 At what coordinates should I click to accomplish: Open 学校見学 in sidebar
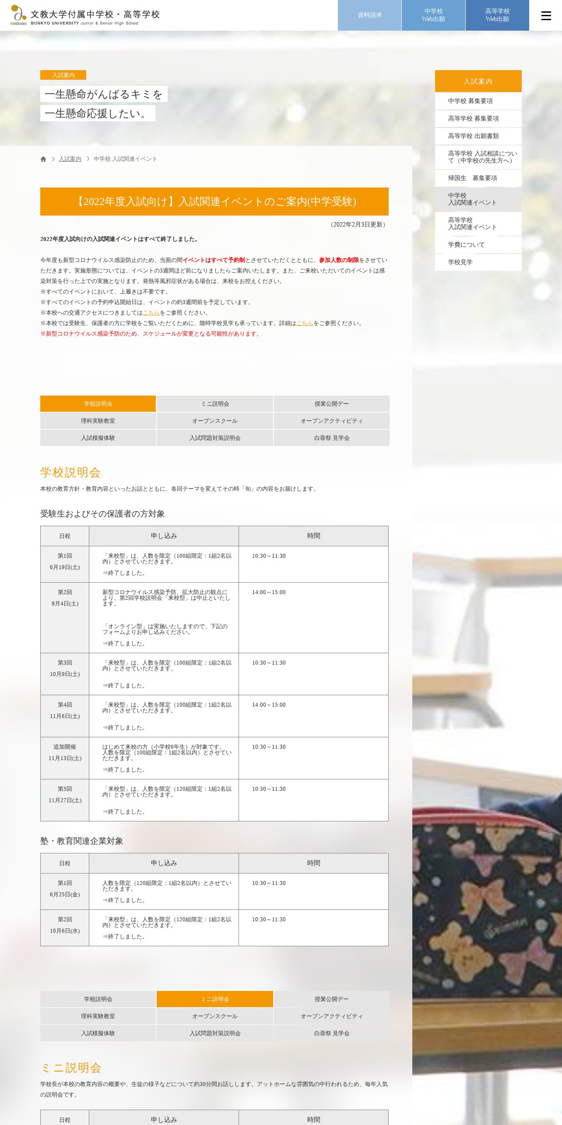478,262
